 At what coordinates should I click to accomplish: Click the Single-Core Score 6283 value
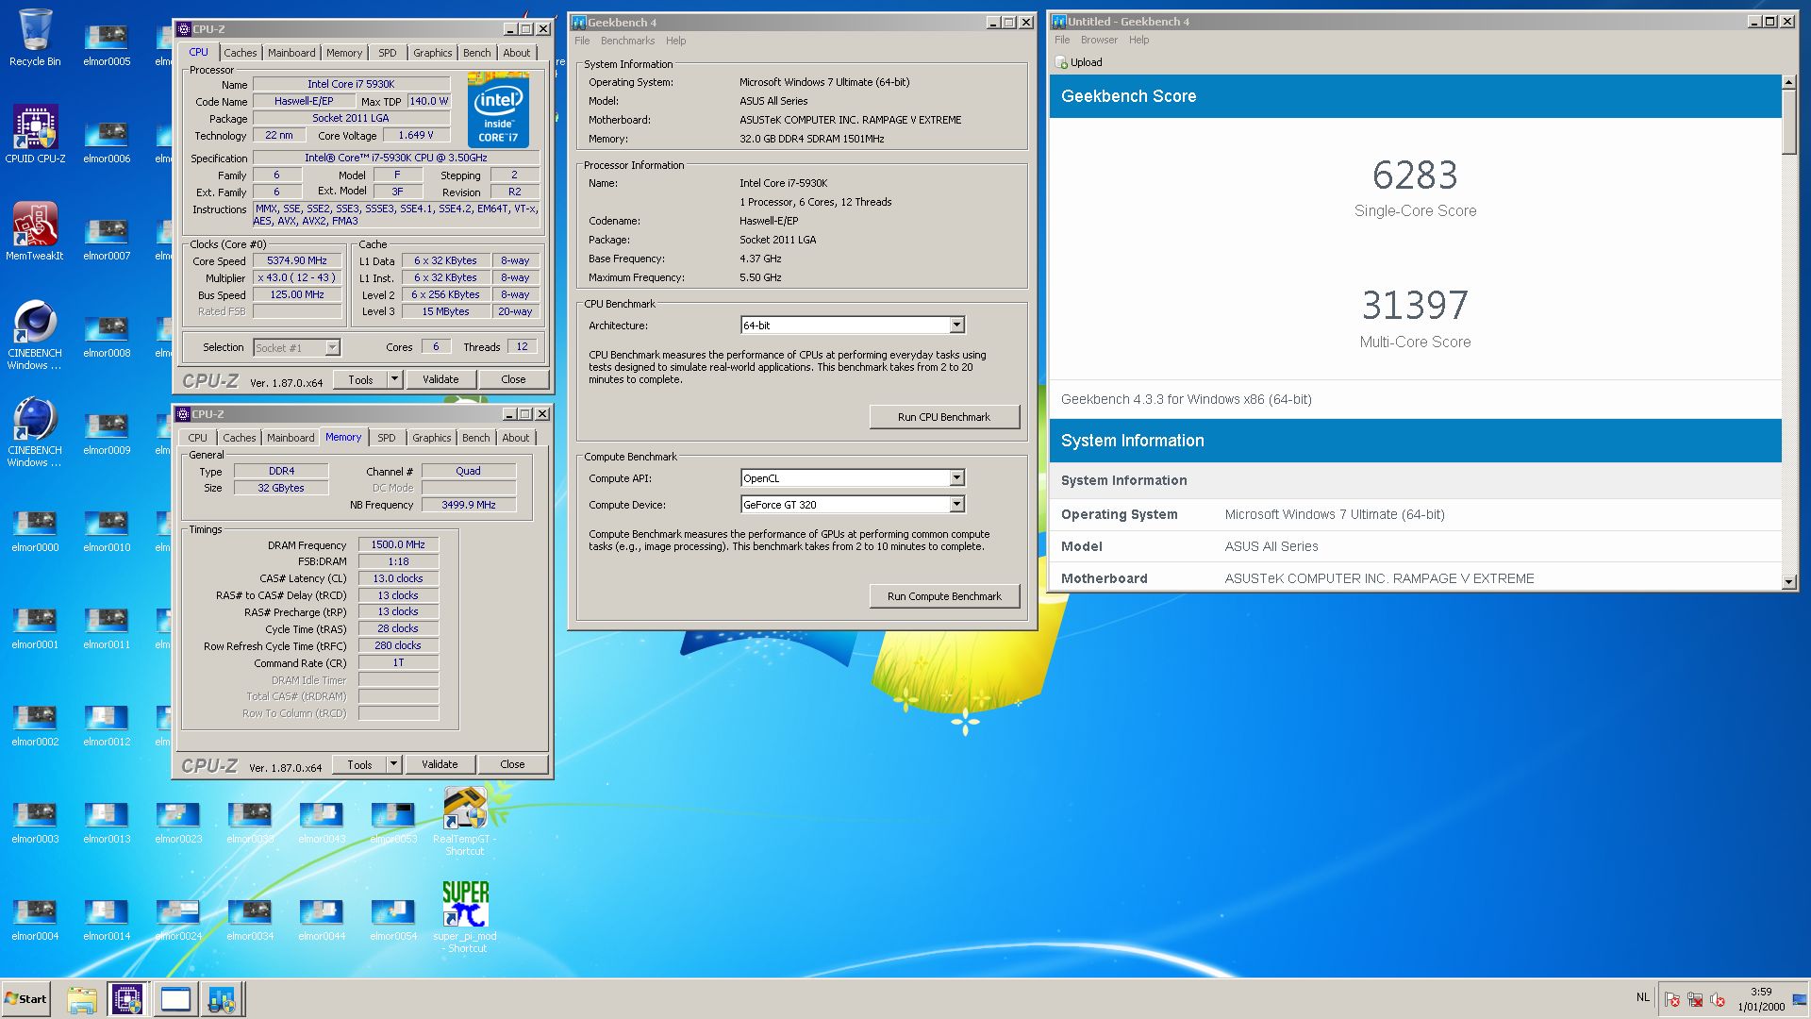pyautogui.click(x=1415, y=175)
